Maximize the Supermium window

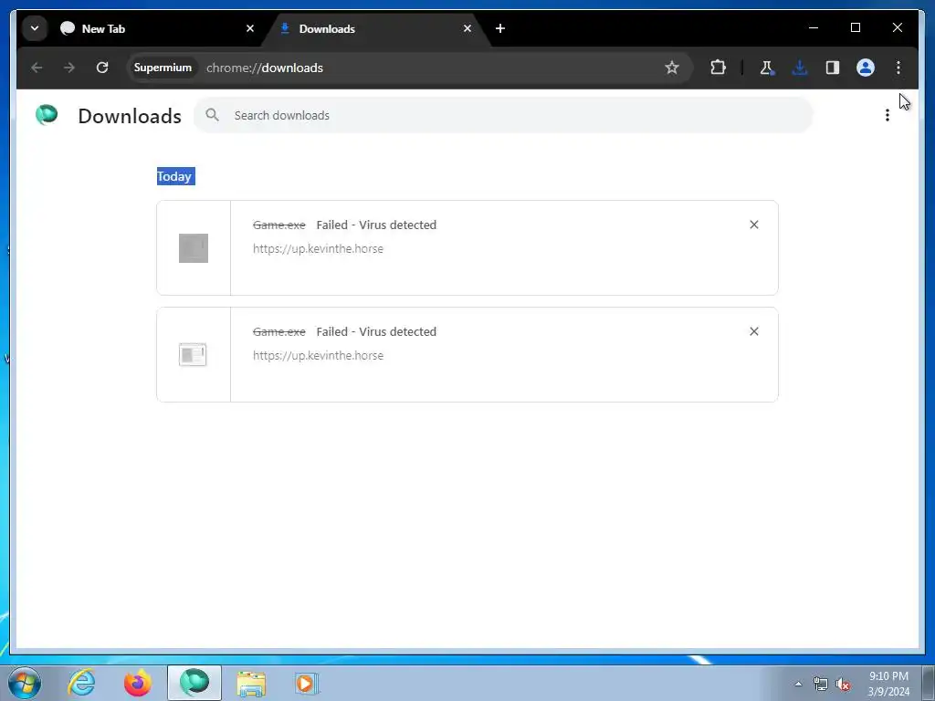point(855,27)
